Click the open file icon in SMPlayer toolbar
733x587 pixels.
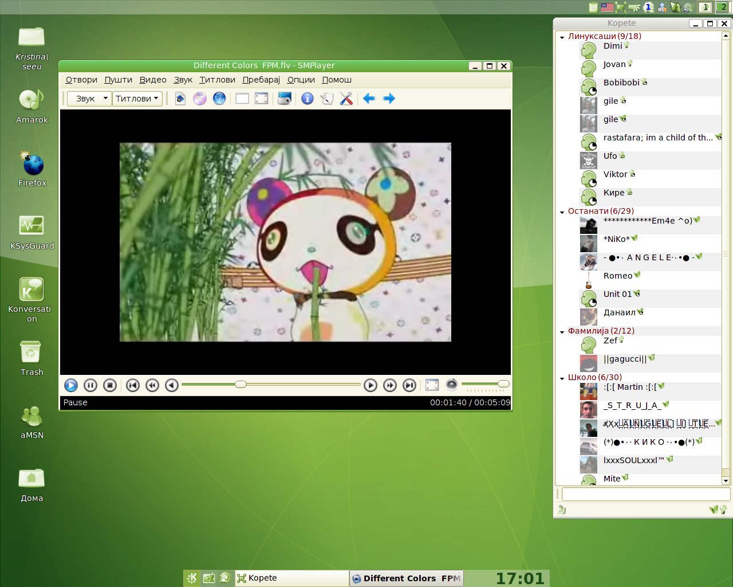click(x=180, y=99)
